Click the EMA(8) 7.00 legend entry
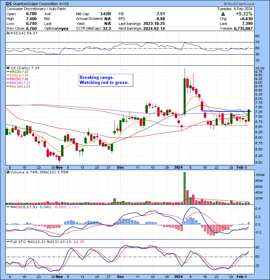This screenshot has height=280, width=270. click(19, 76)
